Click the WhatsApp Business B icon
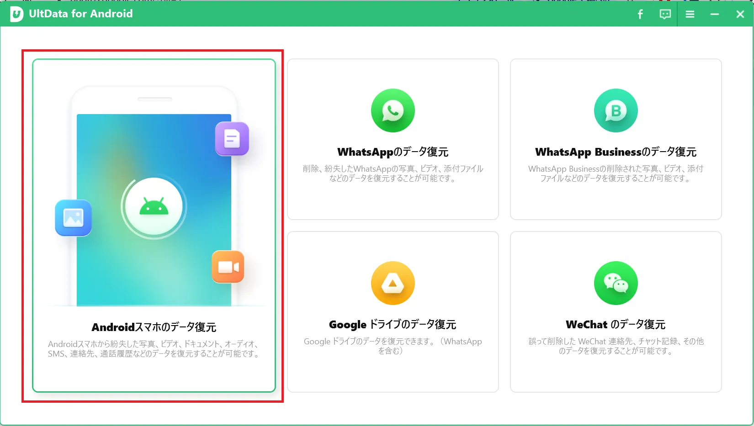 point(616,110)
